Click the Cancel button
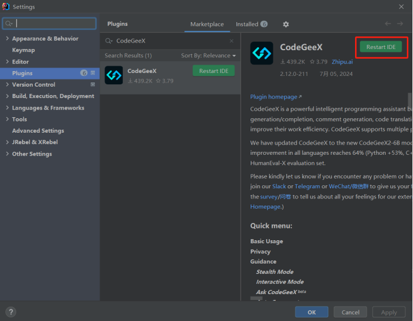 click(350, 312)
